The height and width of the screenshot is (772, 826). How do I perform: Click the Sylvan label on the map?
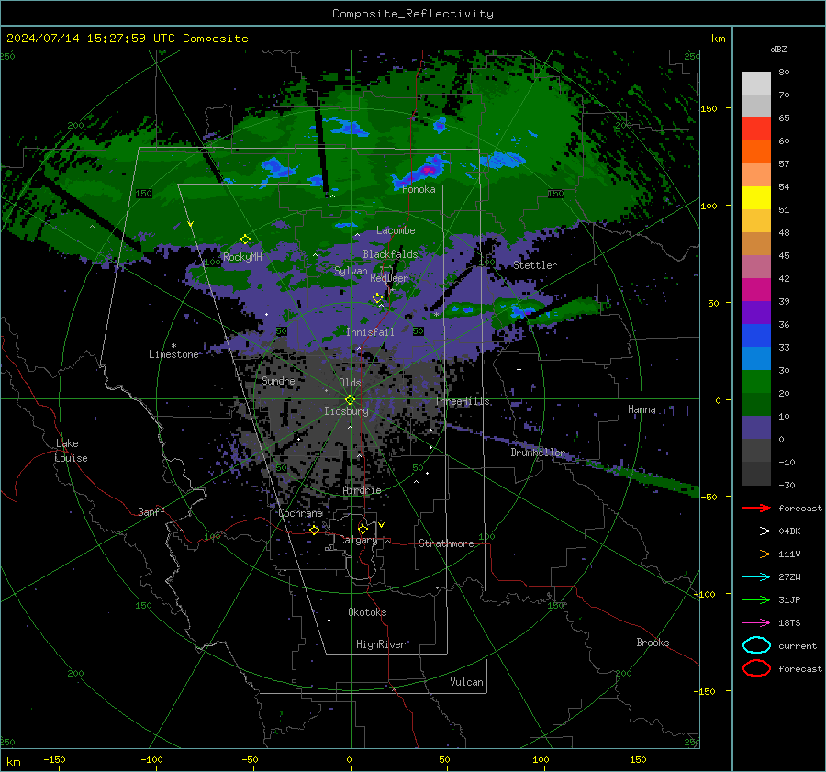point(351,271)
